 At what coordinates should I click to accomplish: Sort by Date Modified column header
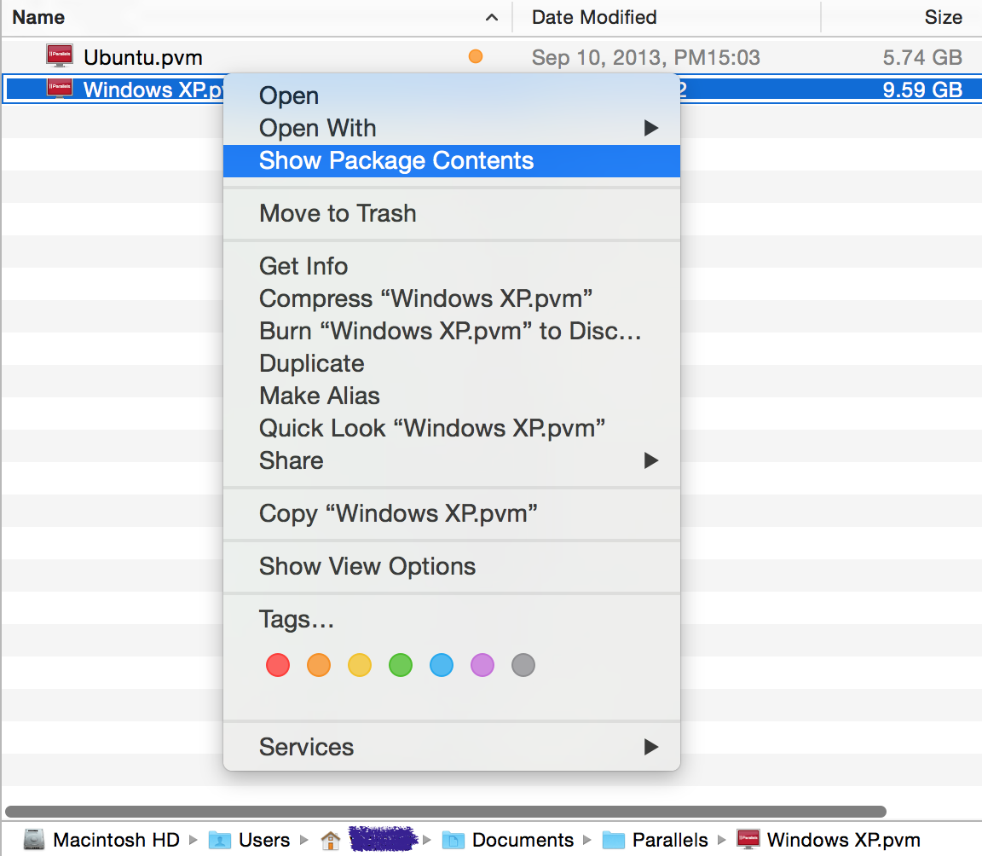(x=594, y=17)
